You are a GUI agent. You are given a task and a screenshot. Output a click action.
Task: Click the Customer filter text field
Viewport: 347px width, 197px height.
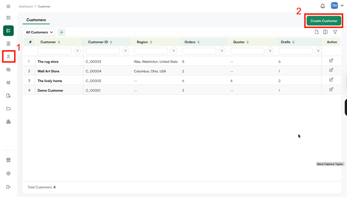pyautogui.click(x=54, y=51)
